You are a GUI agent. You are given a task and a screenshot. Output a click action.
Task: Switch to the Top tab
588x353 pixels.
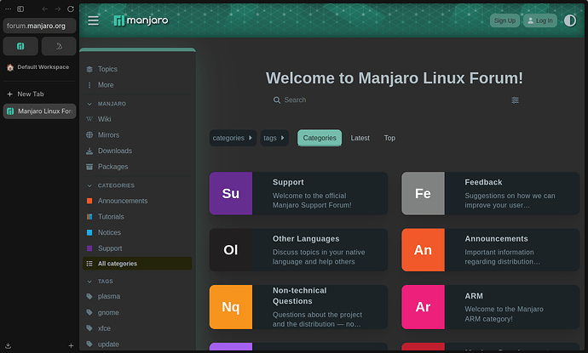coord(389,138)
